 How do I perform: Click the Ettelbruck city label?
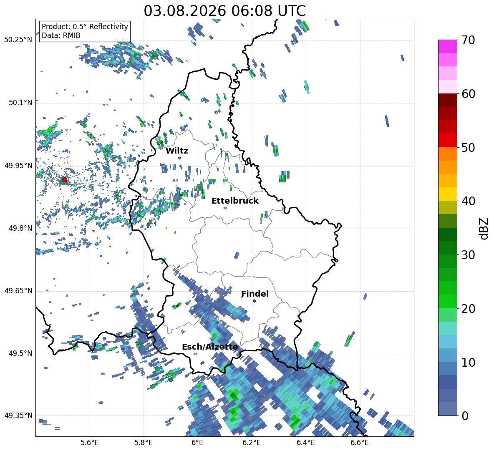click(235, 201)
